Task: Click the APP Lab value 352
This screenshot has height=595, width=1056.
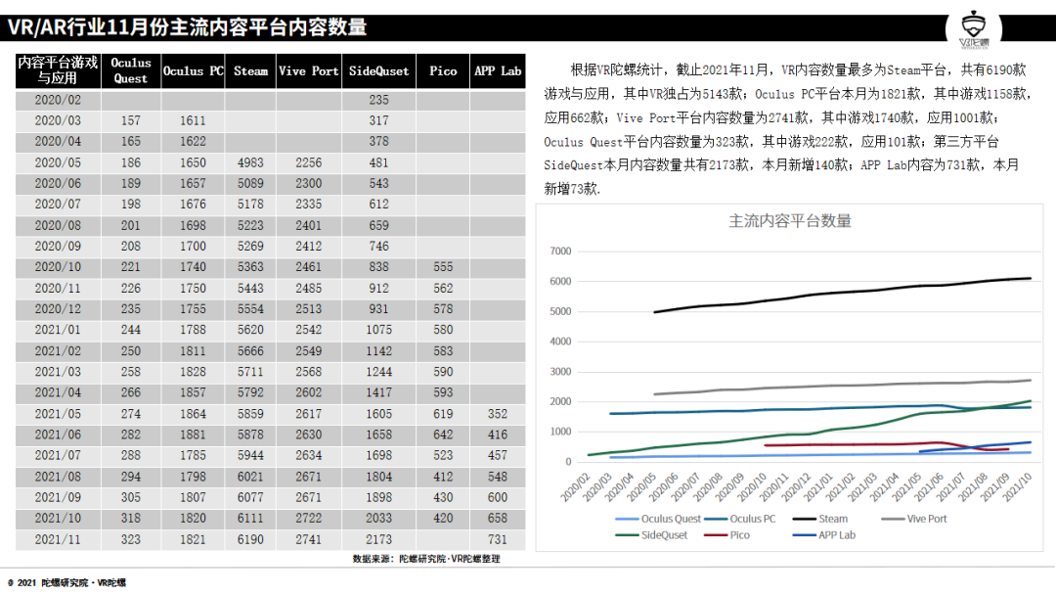Action: click(498, 414)
